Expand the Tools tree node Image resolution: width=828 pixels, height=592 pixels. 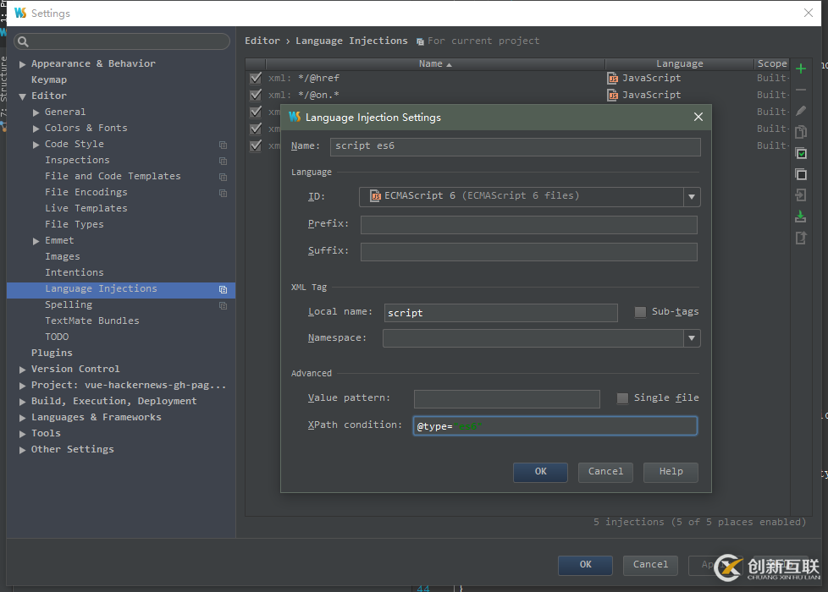tap(22, 434)
